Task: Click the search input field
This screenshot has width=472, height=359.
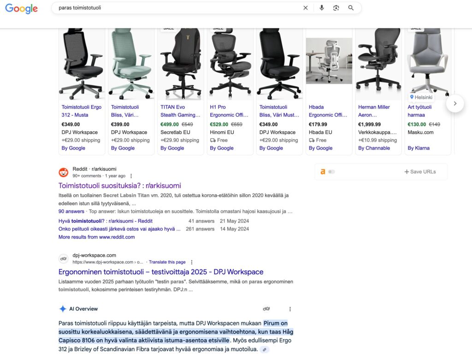Action: (175, 8)
